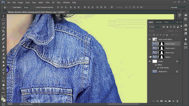The image size is (189, 106).
Task: Create a new layer icon
Action: point(173,101)
